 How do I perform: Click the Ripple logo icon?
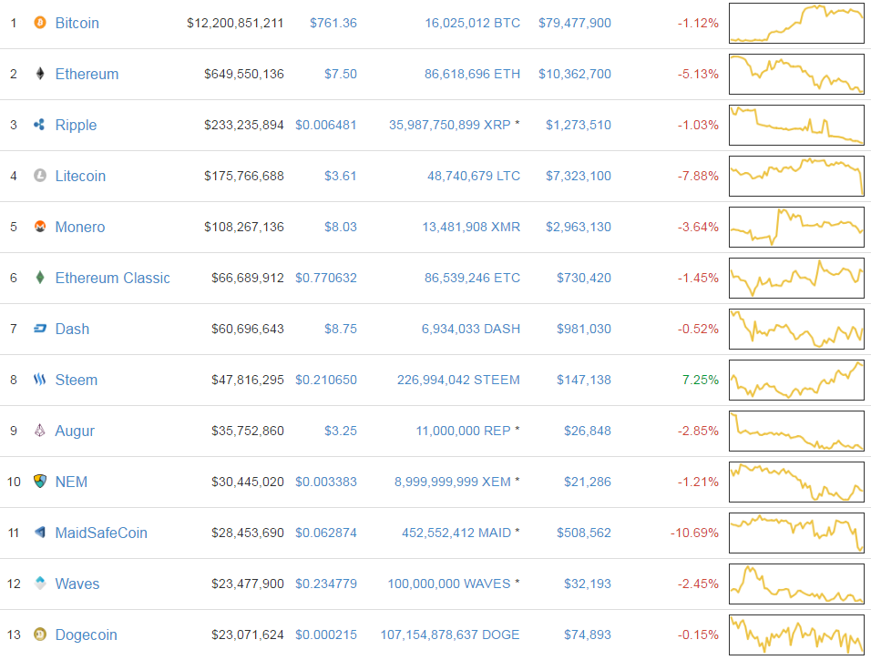pos(39,125)
